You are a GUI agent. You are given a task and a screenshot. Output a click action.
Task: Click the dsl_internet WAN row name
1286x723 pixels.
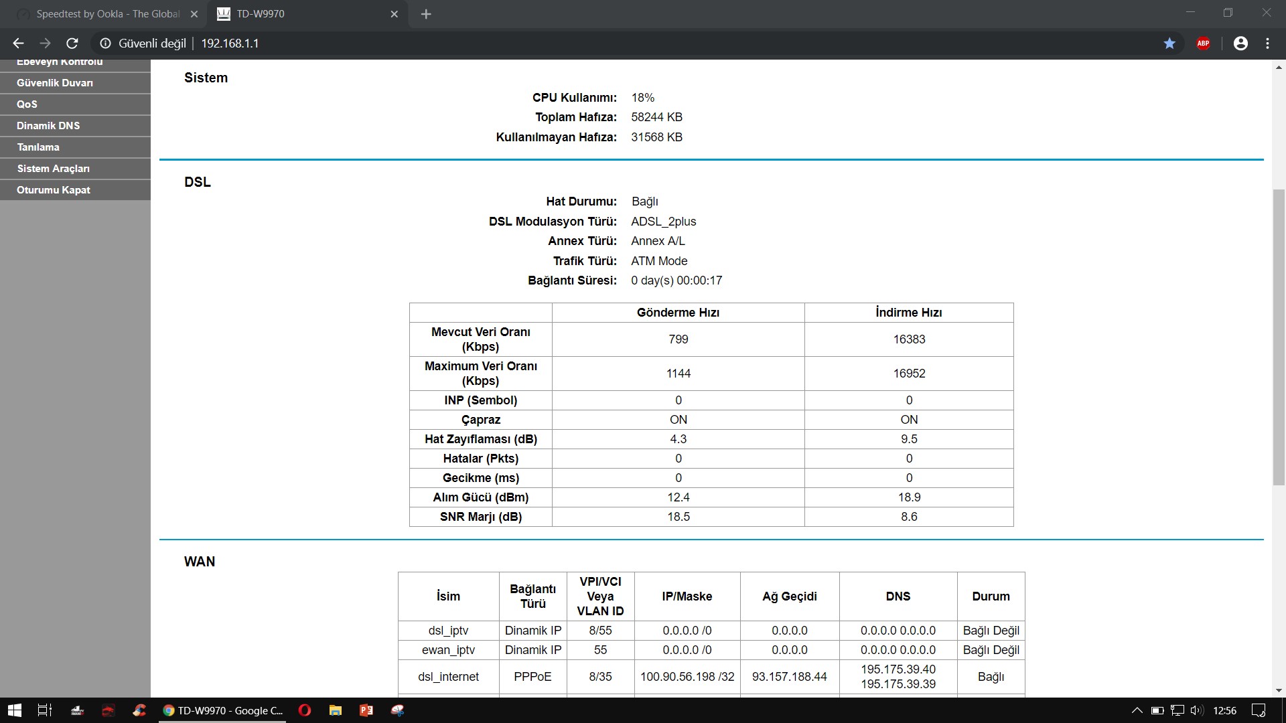(x=448, y=677)
